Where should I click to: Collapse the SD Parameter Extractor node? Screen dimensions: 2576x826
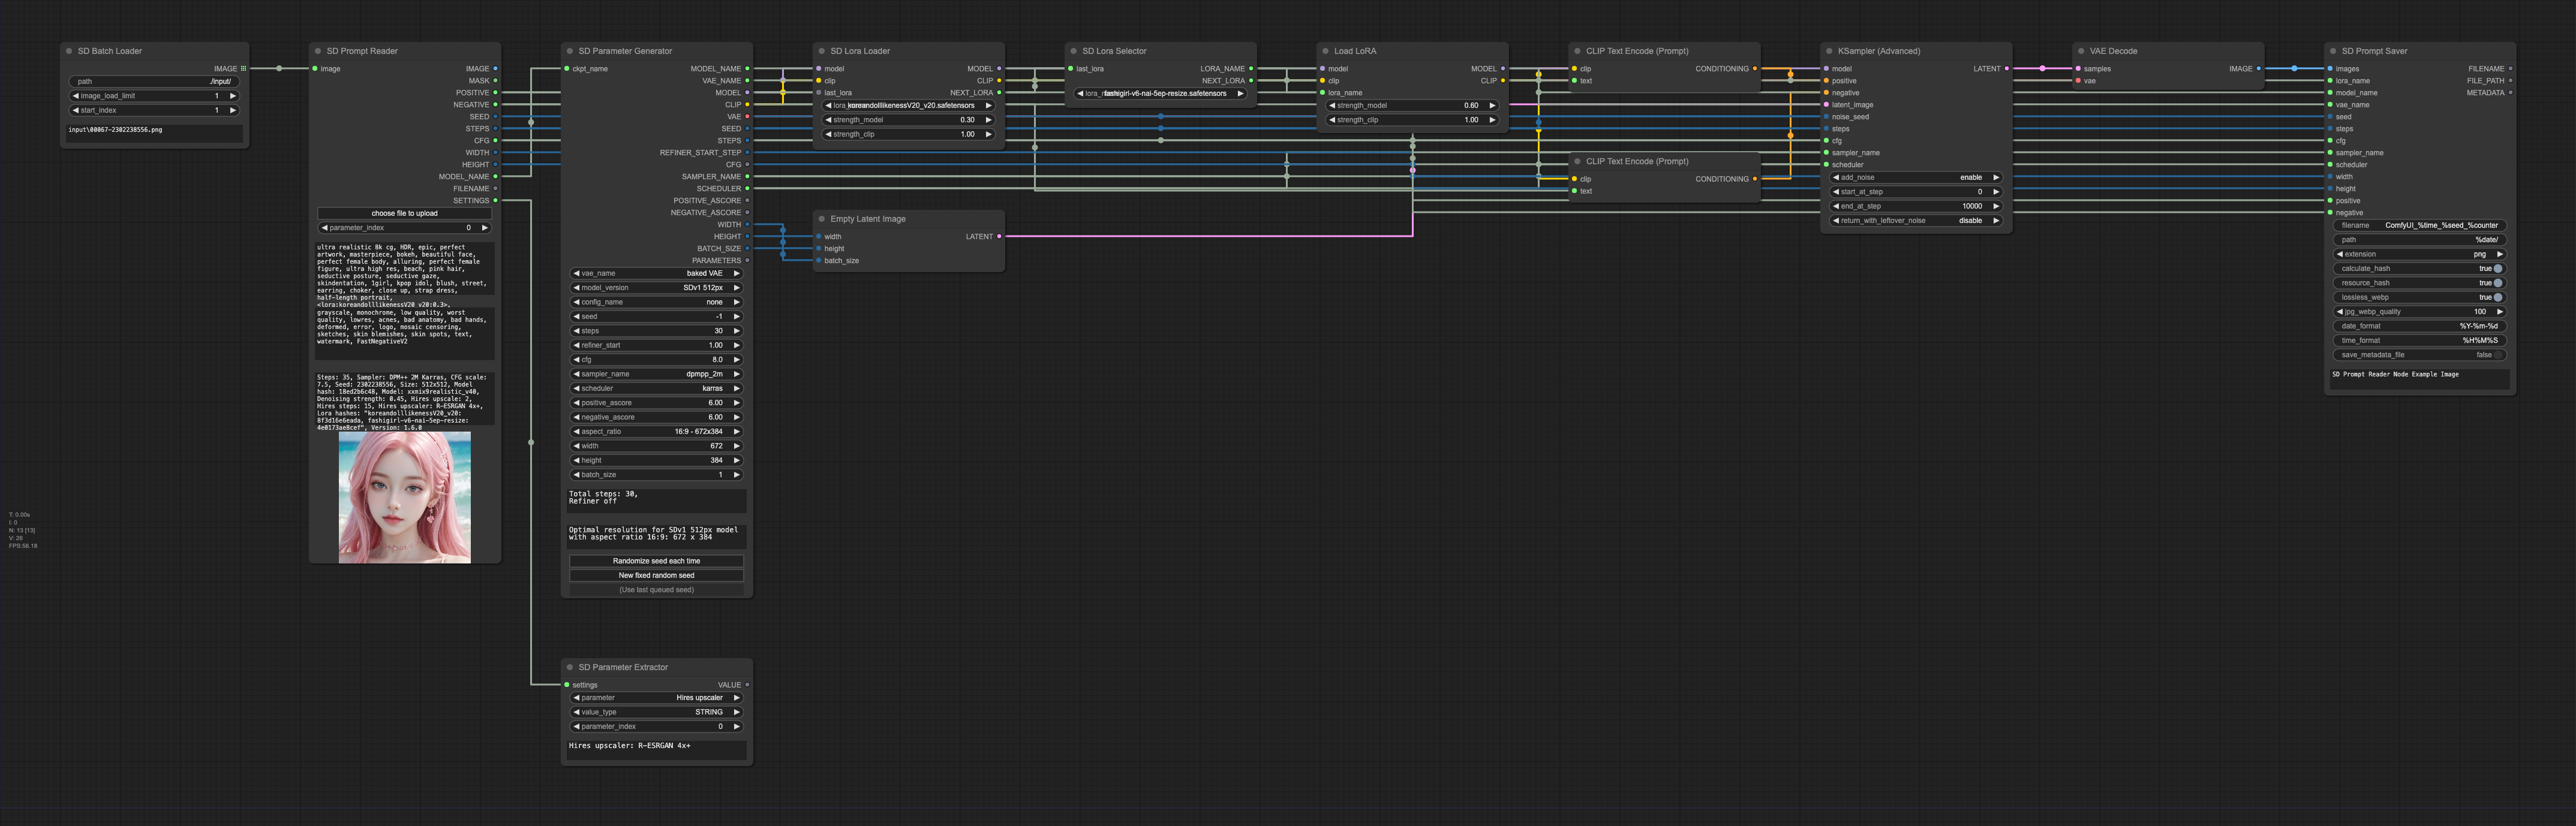click(570, 667)
